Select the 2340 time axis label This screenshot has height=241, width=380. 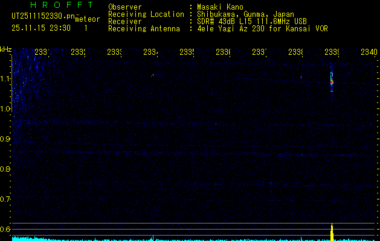click(369, 52)
